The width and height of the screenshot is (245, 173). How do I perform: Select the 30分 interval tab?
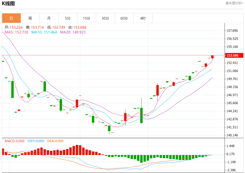tap(105, 18)
